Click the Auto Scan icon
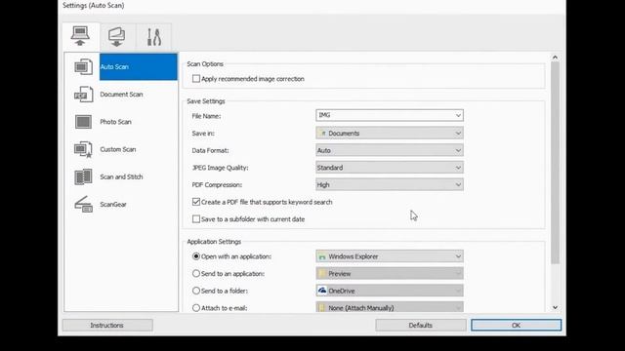 [x=83, y=67]
